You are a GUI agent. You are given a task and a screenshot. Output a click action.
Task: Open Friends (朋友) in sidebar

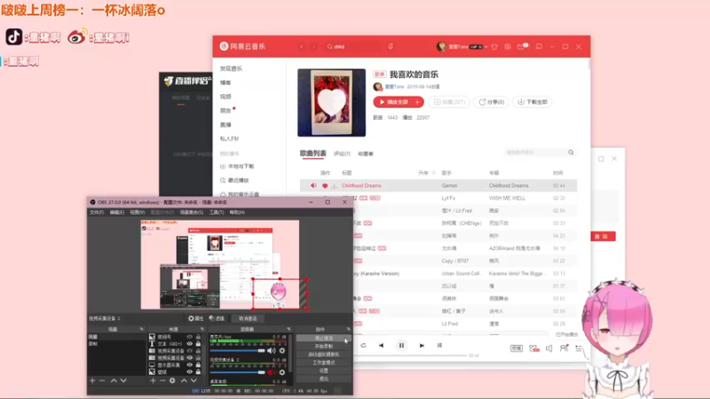click(225, 111)
